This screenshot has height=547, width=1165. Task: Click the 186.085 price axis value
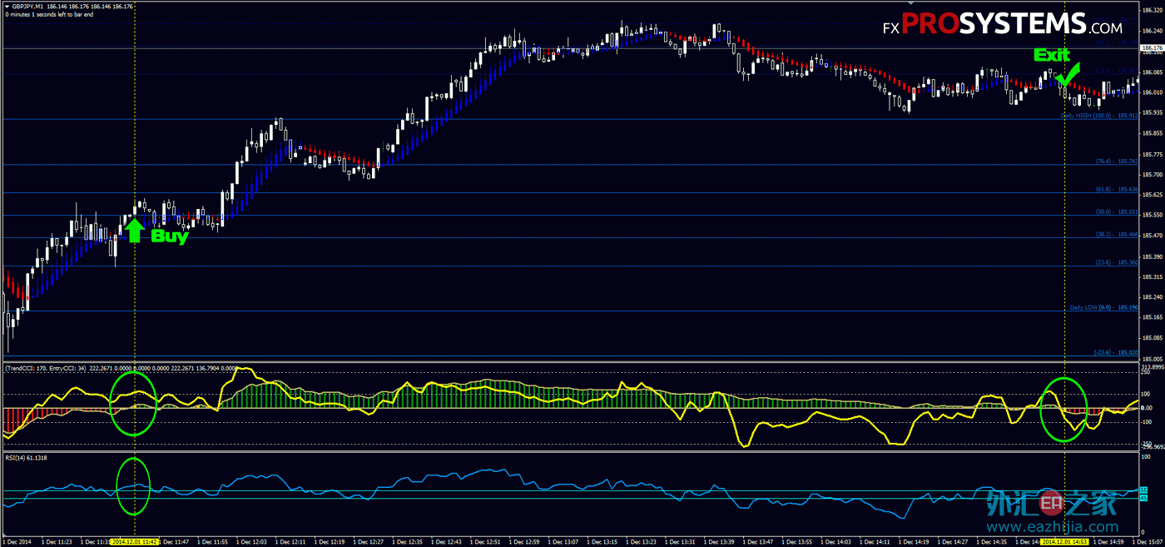1153,72
